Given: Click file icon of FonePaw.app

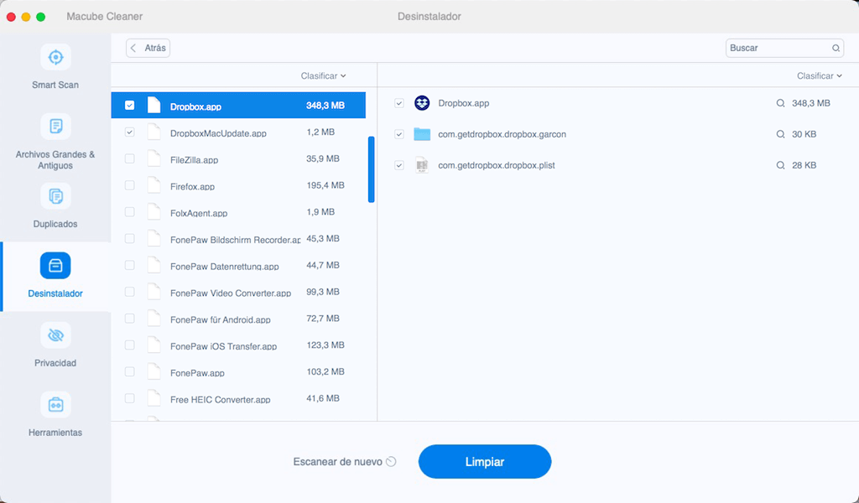Looking at the screenshot, I should 154,371.
